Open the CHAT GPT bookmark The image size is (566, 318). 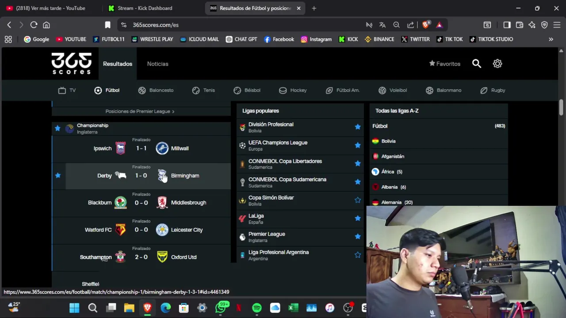[241, 39]
